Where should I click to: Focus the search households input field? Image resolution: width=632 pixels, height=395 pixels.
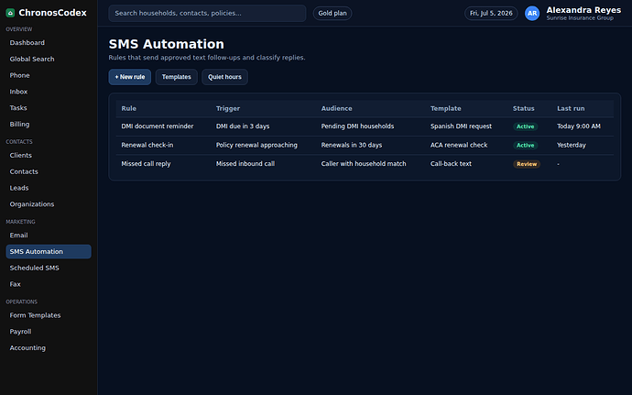pyautogui.click(x=207, y=14)
